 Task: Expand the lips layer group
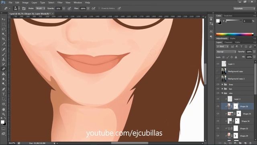coord(222,89)
